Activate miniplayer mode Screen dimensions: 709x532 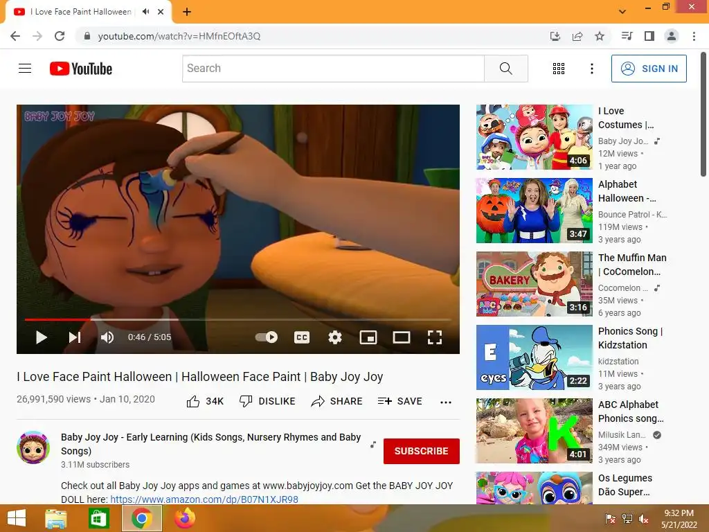coord(368,337)
